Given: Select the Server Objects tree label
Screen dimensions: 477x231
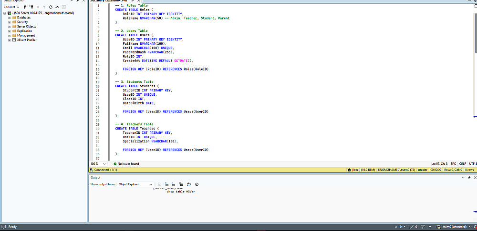Looking at the screenshot, I should pos(26,27).
